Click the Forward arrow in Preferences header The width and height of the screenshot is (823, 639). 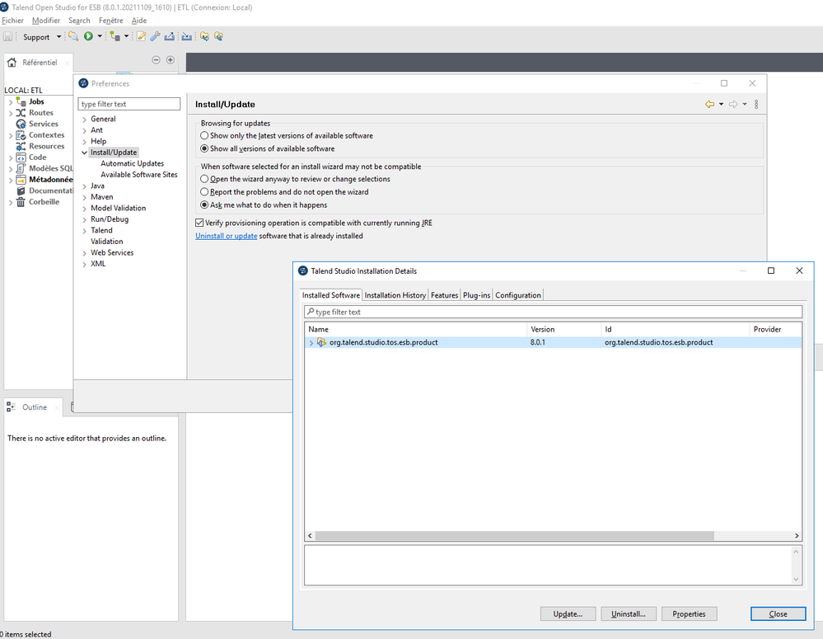pyautogui.click(x=733, y=104)
